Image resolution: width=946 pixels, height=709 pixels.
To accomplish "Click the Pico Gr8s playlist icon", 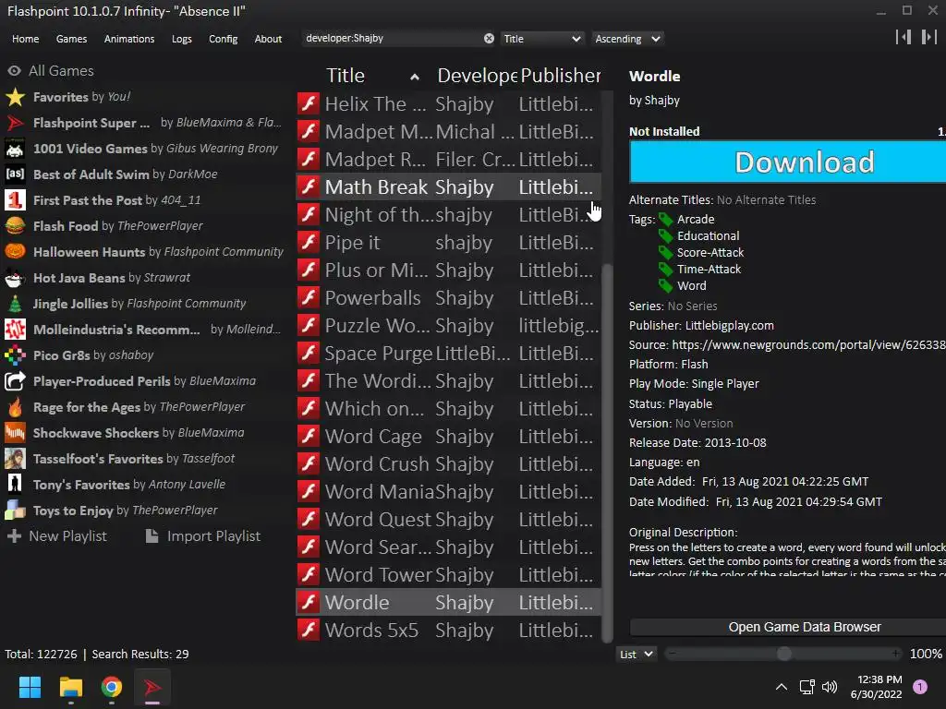I will click(x=15, y=355).
